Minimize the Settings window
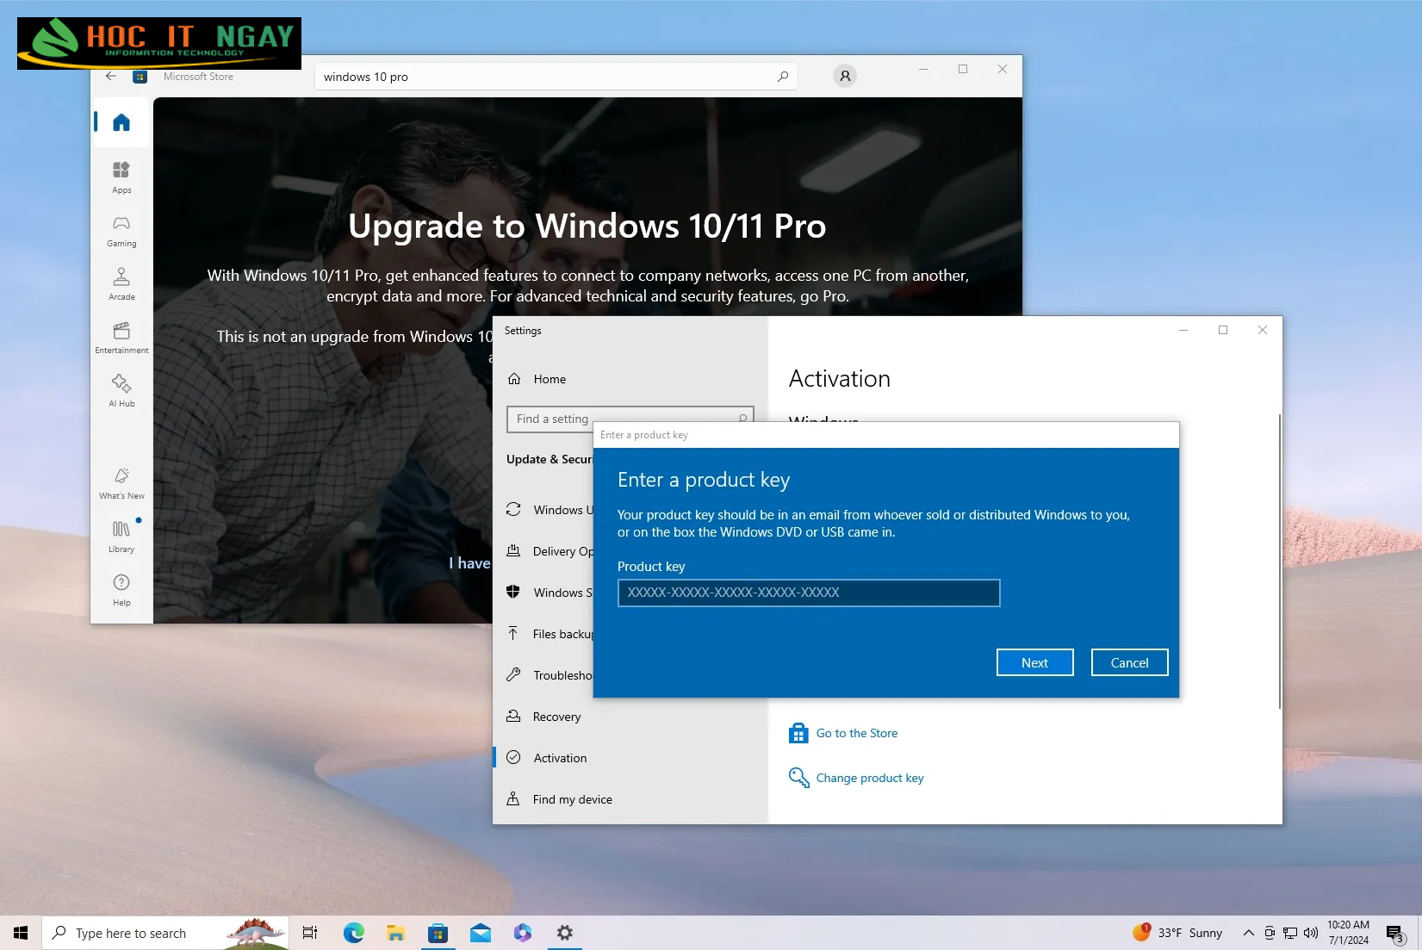1422x950 pixels. click(x=1183, y=330)
